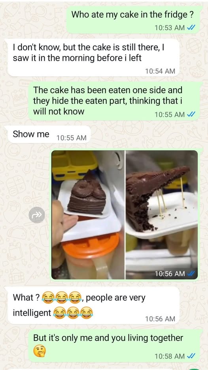This screenshot has height=370, width=208.
Task: Tap the 10:56 AM timestamp on the photo
Action: point(170,274)
